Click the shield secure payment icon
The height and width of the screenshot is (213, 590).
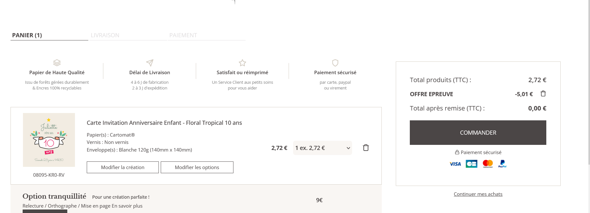[335, 63]
